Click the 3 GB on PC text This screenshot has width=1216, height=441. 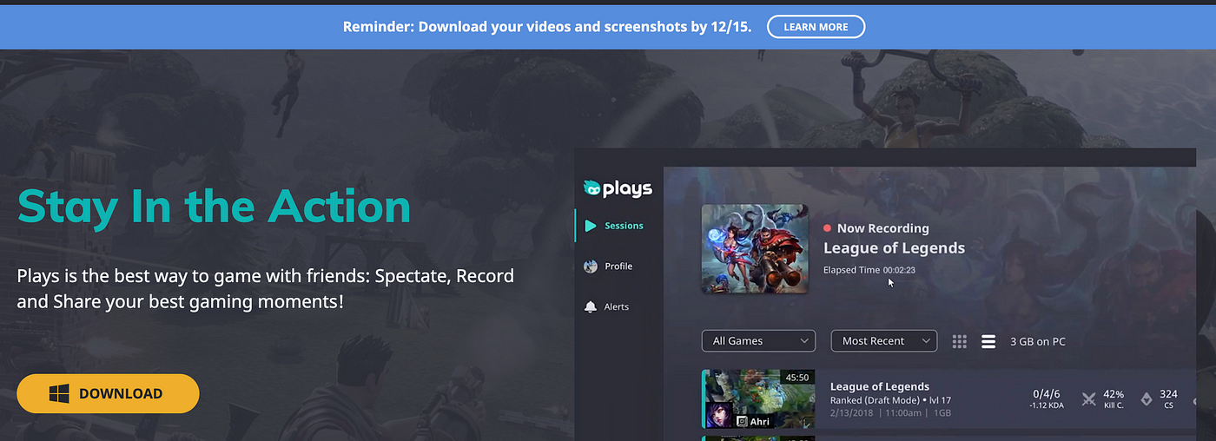click(1037, 341)
